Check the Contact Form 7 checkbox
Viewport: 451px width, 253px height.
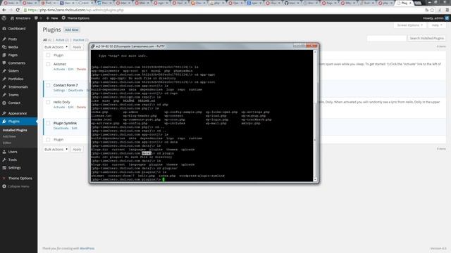click(48, 85)
